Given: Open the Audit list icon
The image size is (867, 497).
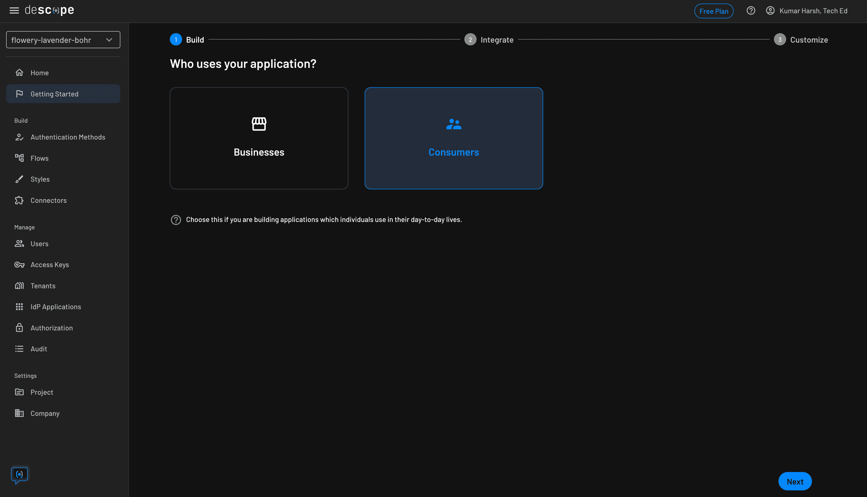Looking at the screenshot, I should pyautogui.click(x=19, y=349).
